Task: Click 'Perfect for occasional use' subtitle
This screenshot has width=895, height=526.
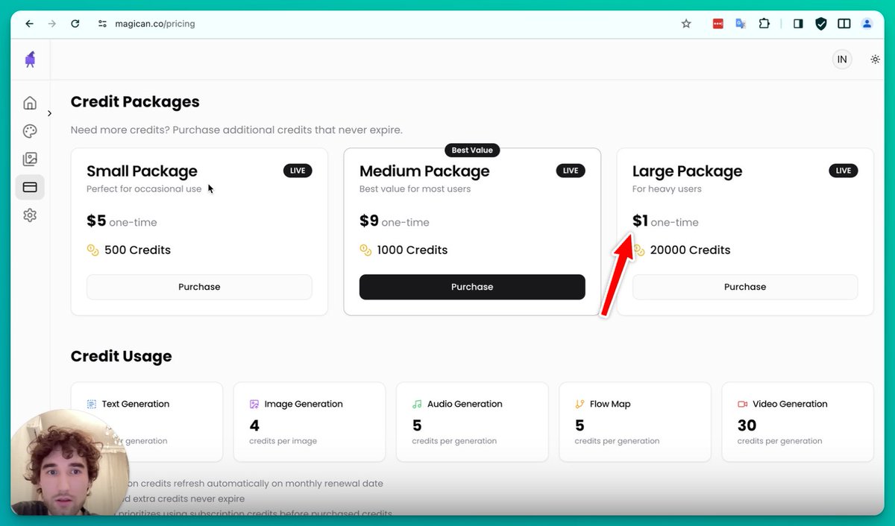Action: 144,189
